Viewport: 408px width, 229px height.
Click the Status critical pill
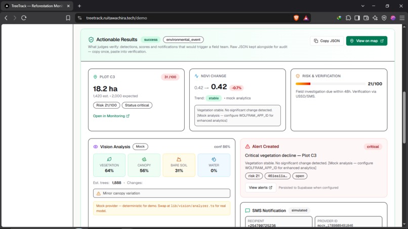coord(137,105)
